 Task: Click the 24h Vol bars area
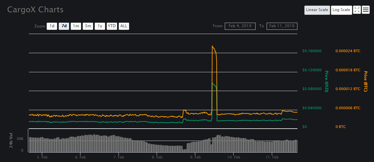163,144
